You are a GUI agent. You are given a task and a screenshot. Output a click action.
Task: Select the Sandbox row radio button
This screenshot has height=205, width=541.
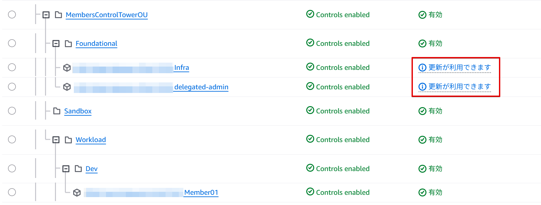(12, 111)
